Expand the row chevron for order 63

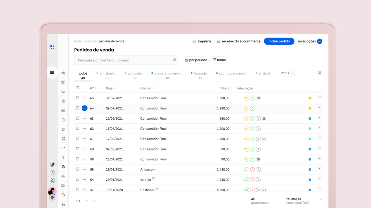point(319,117)
